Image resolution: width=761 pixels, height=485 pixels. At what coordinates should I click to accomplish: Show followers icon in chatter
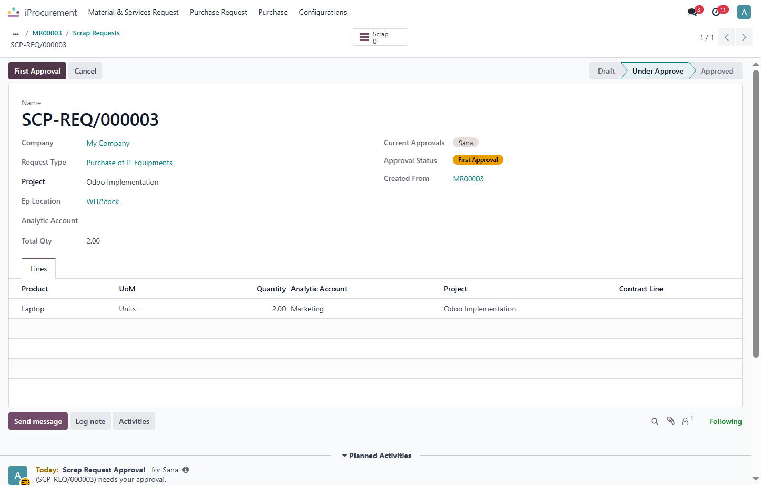coord(686,421)
